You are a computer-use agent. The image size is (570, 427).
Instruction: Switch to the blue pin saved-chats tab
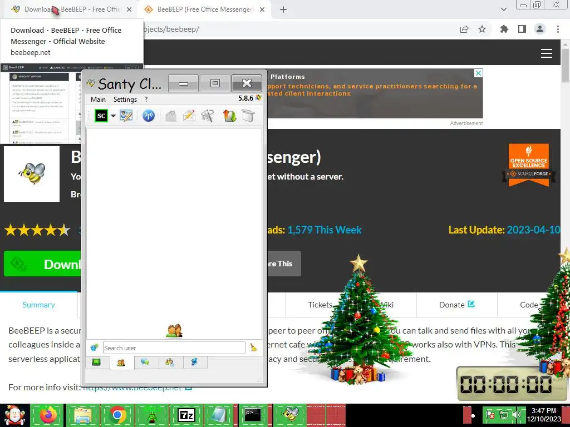(194, 362)
